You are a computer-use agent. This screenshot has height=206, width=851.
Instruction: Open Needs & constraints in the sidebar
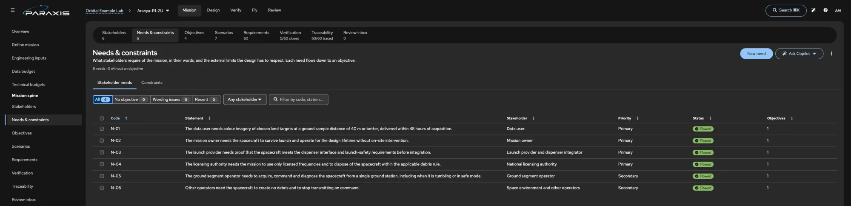[x=44, y=120]
